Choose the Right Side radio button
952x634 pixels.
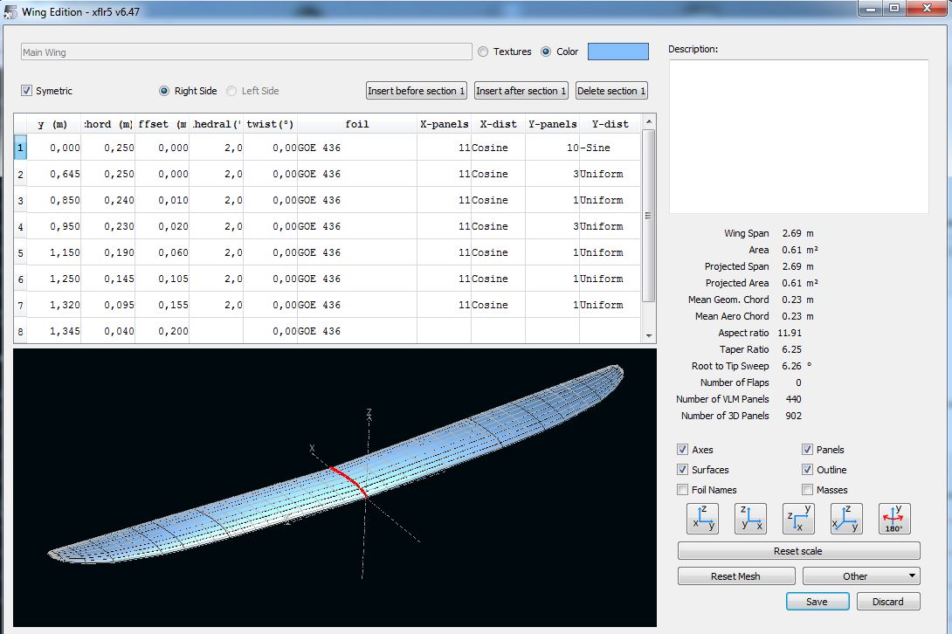tap(164, 91)
